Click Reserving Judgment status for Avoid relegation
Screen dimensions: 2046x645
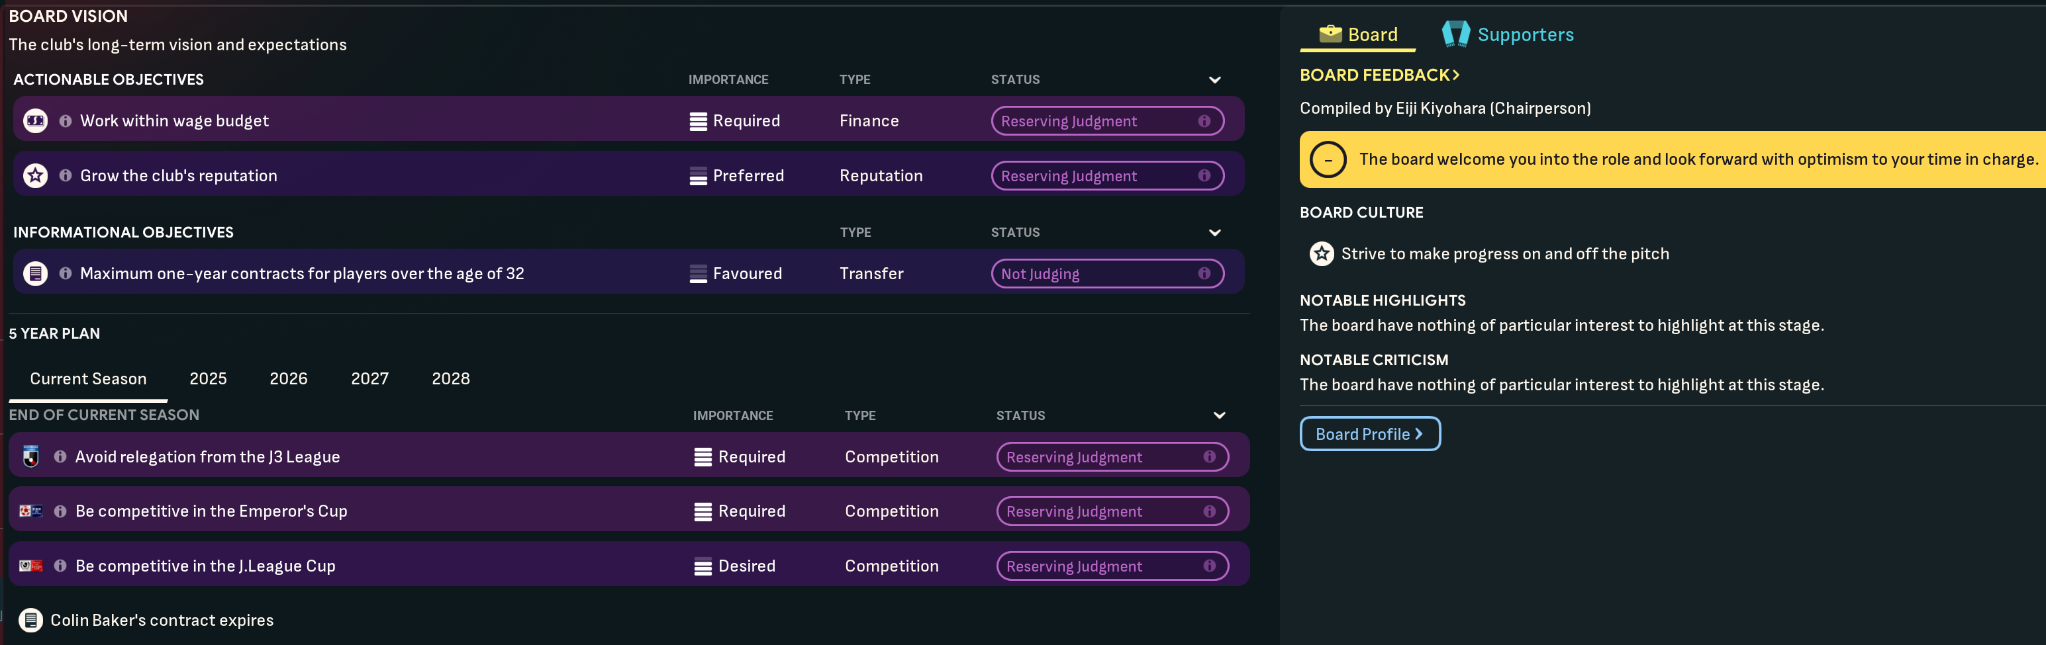pos(1111,457)
